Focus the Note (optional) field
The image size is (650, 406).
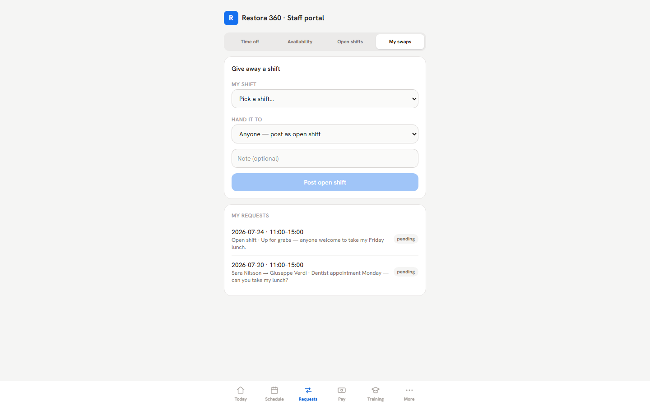tap(325, 158)
